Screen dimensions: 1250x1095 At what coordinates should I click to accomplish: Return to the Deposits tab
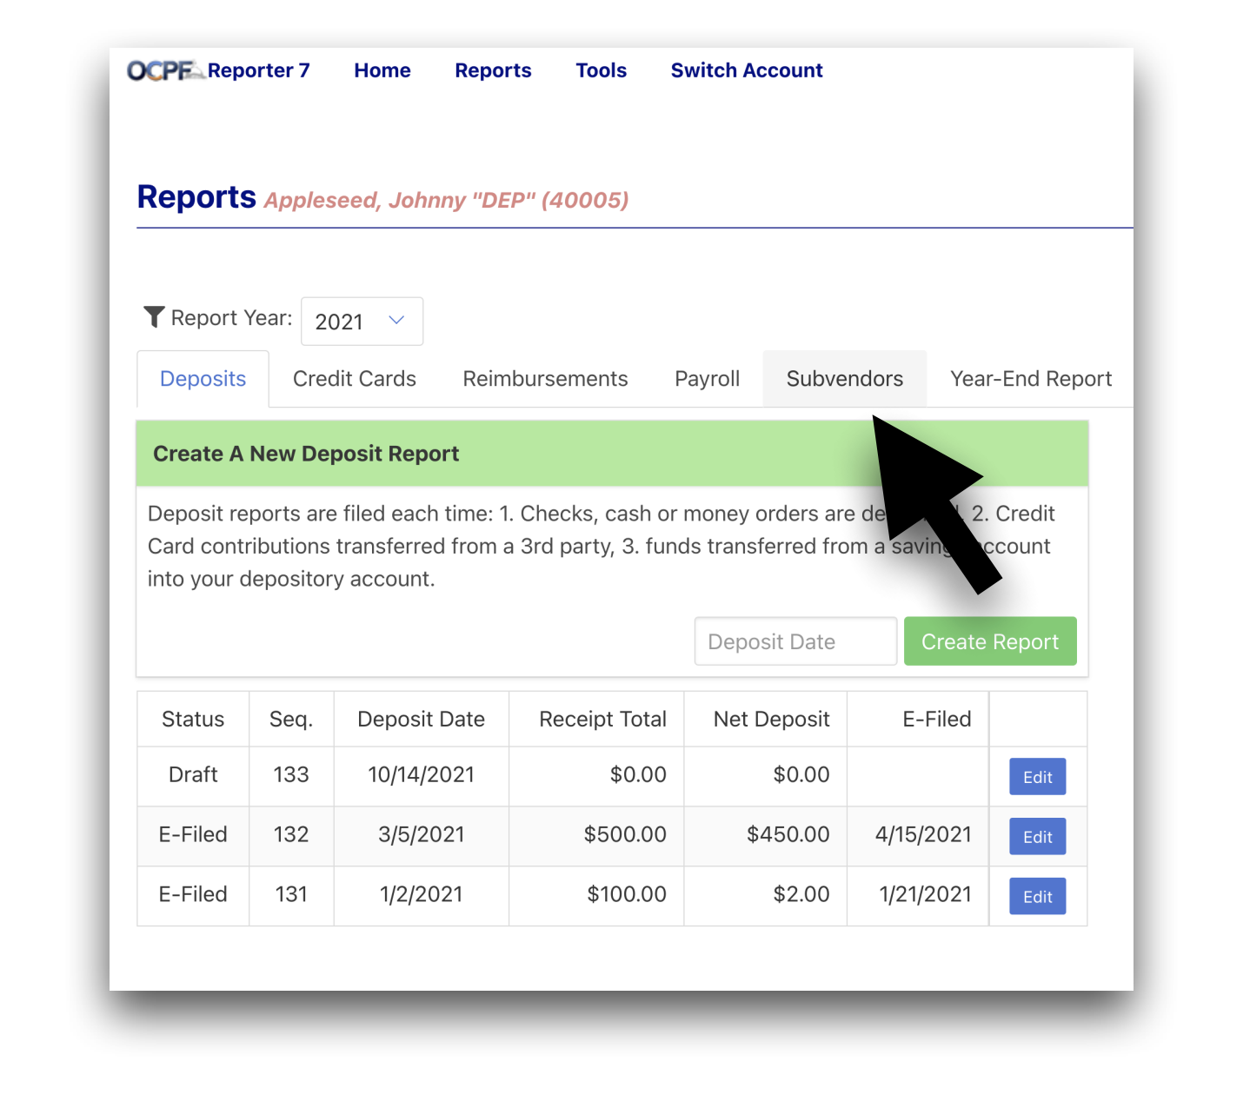click(203, 378)
